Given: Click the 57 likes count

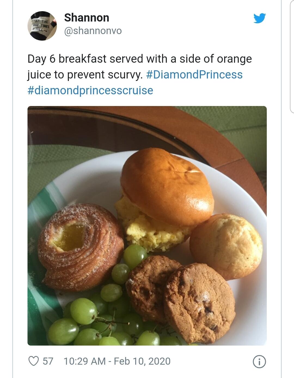Looking at the screenshot, I should point(48,361).
